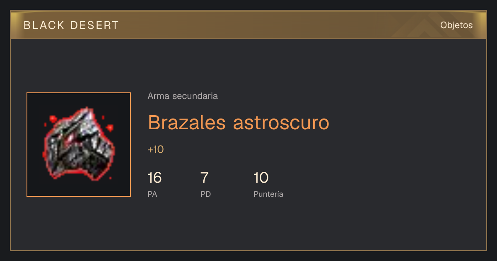Image resolution: width=497 pixels, height=261 pixels.
Task: Click the PA value 16
Action: pos(154,178)
